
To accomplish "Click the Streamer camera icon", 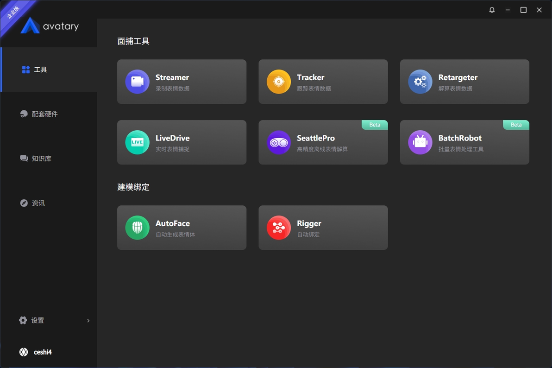I will pyautogui.click(x=137, y=82).
